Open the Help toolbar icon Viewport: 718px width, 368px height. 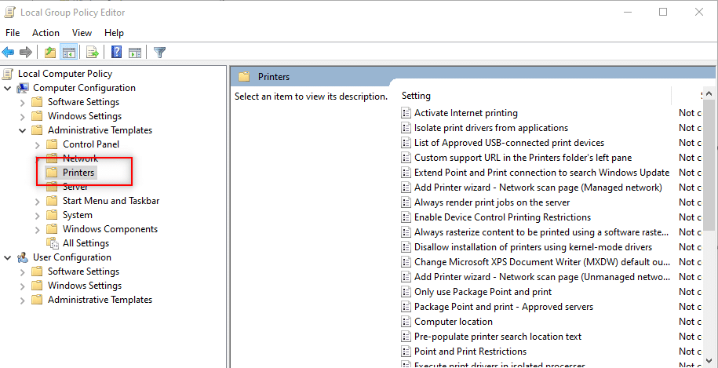tap(117, 52)
